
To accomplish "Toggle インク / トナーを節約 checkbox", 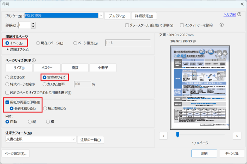I will (182, 25).
